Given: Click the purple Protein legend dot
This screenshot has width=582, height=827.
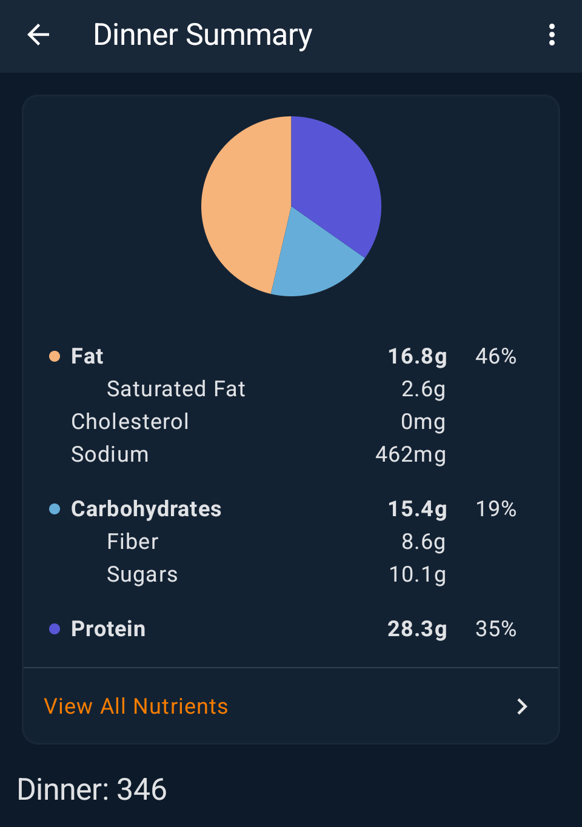Looking at the screenshot, I should [x=55, y=629].
